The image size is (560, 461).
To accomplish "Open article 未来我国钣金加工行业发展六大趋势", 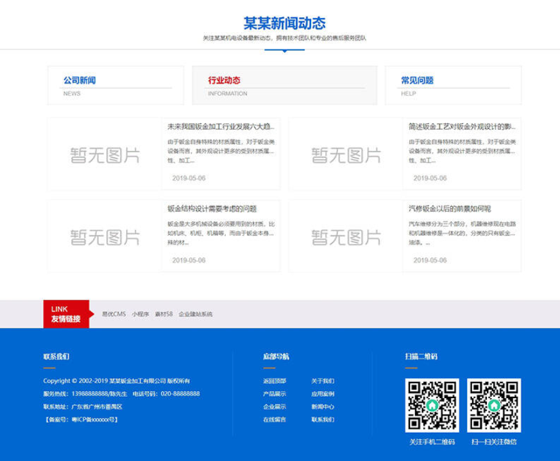I will point(220,126).
